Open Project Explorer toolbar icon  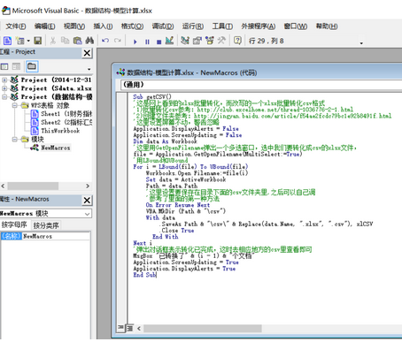coord(185,41)
